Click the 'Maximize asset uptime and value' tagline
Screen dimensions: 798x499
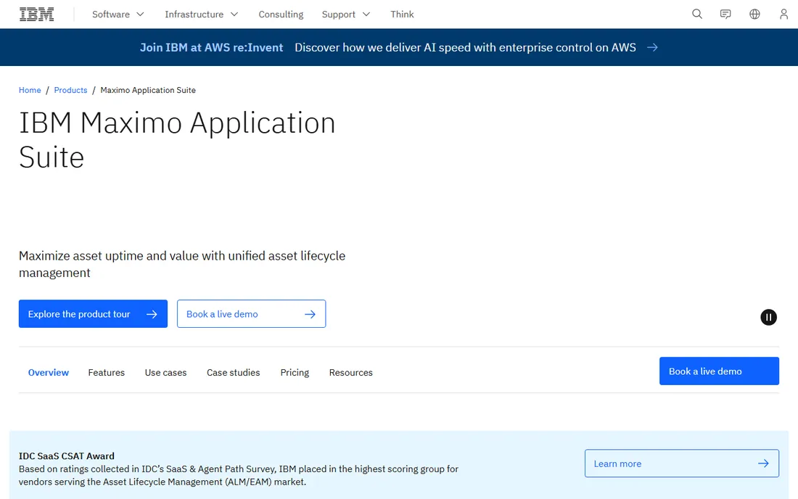(x=182, y=264)
